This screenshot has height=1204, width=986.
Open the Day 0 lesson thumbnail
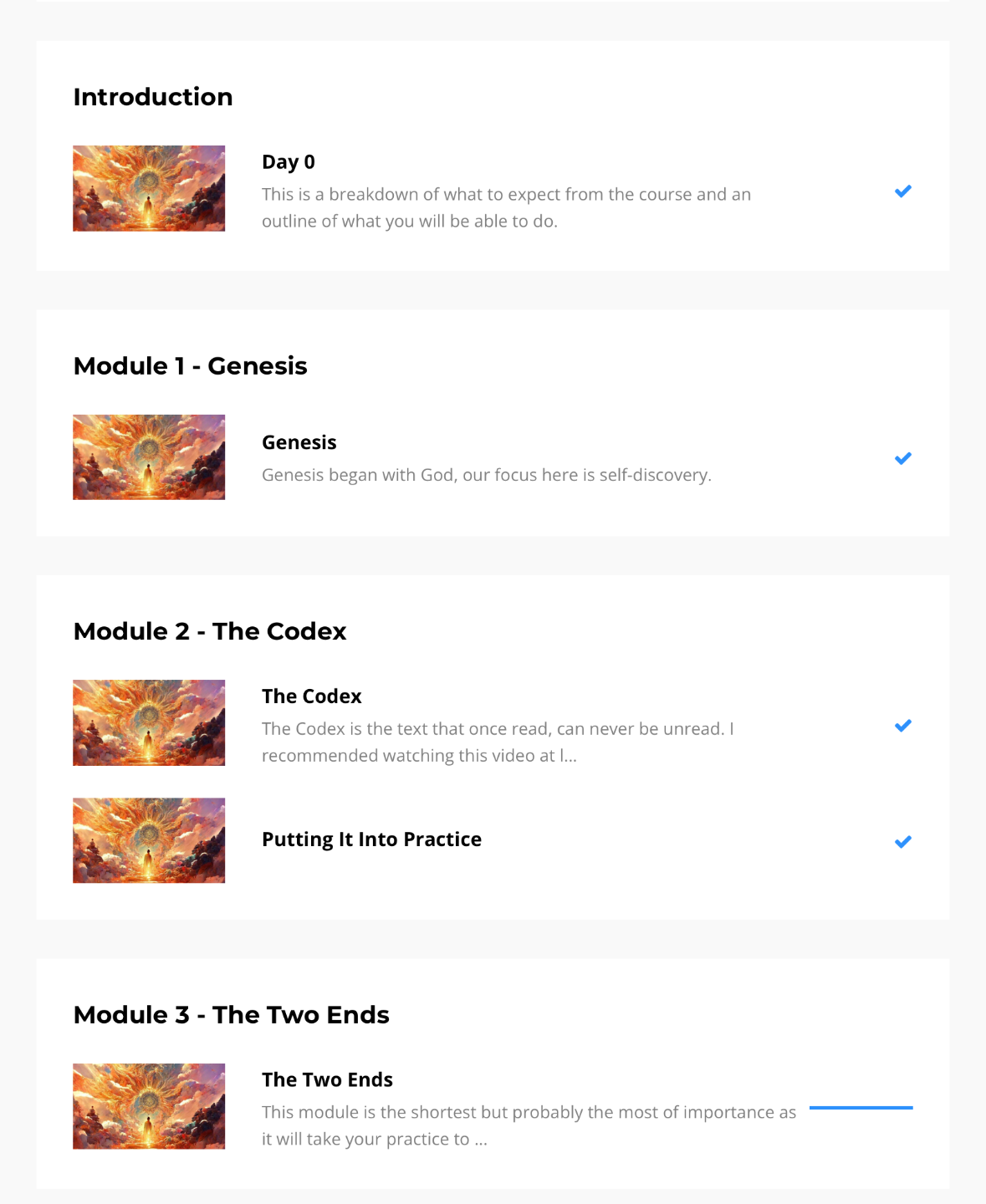[149, 189]
